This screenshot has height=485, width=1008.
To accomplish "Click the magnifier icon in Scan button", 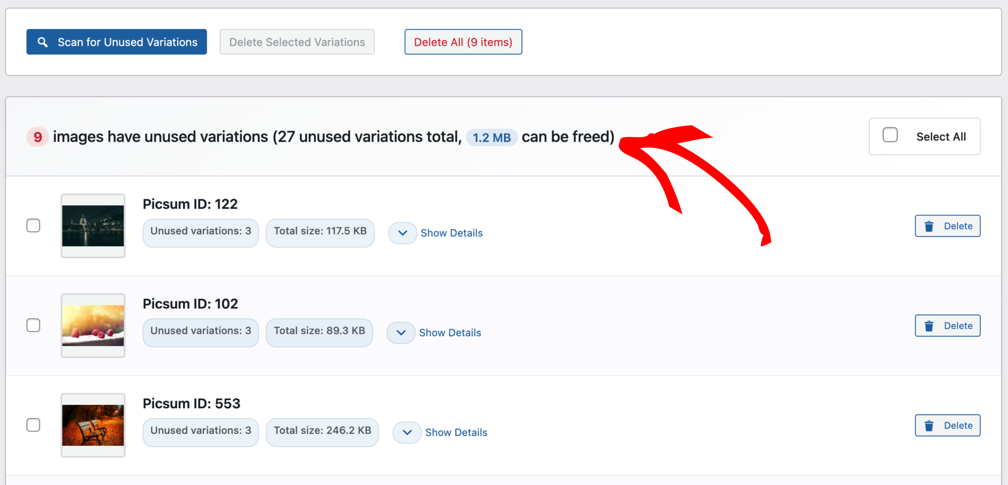I will click(43, 42).
